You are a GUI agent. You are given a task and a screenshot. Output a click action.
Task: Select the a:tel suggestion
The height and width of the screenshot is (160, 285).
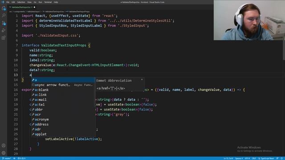pyautogui.click(x=63, y=105)
